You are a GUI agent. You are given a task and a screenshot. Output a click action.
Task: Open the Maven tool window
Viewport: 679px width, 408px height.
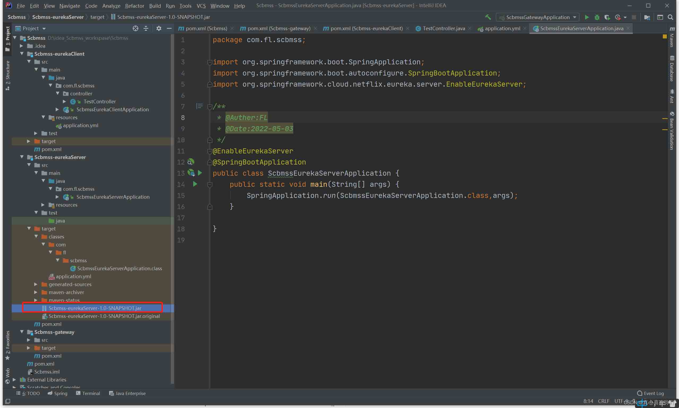click(x=672, y=37)
